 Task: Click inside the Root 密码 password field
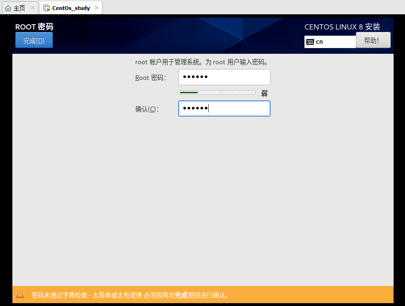pos(224,77)
